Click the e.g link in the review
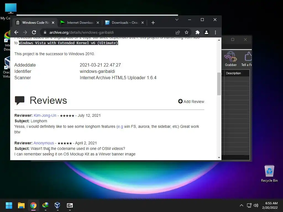 (120, 126)
